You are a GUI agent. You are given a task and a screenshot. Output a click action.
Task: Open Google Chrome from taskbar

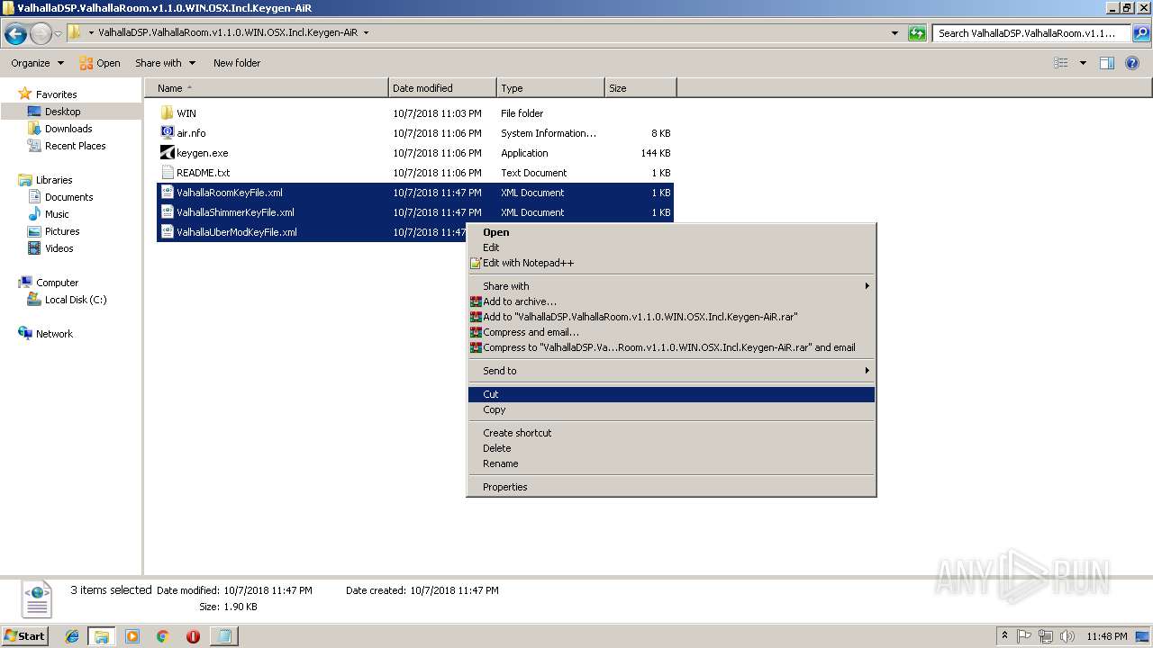163,636
